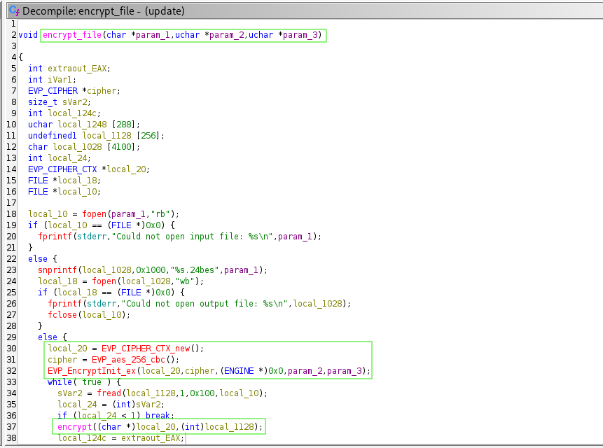
Task: Click local_18 in its declaration on line 15
Action: point(77,180)
